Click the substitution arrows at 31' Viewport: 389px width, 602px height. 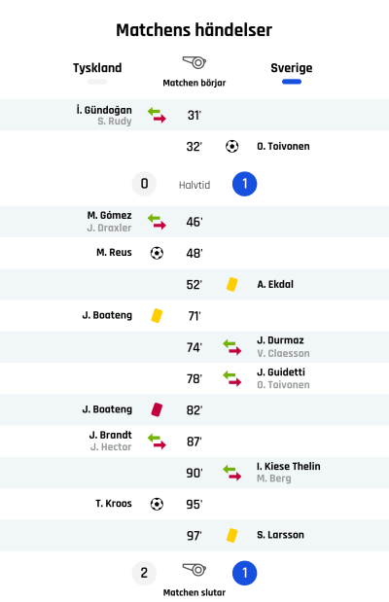tap(157, 115)
